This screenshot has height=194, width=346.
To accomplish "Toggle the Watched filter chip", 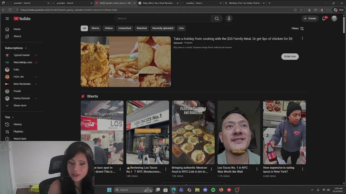I will click(142, 28).
